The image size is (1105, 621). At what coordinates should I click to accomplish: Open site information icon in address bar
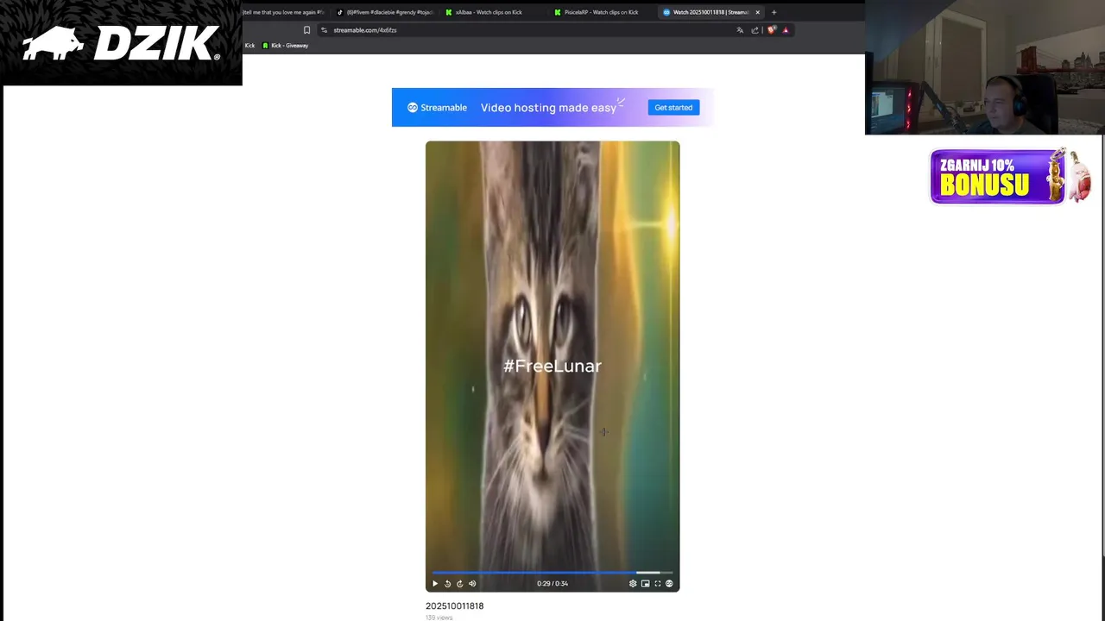324,30
